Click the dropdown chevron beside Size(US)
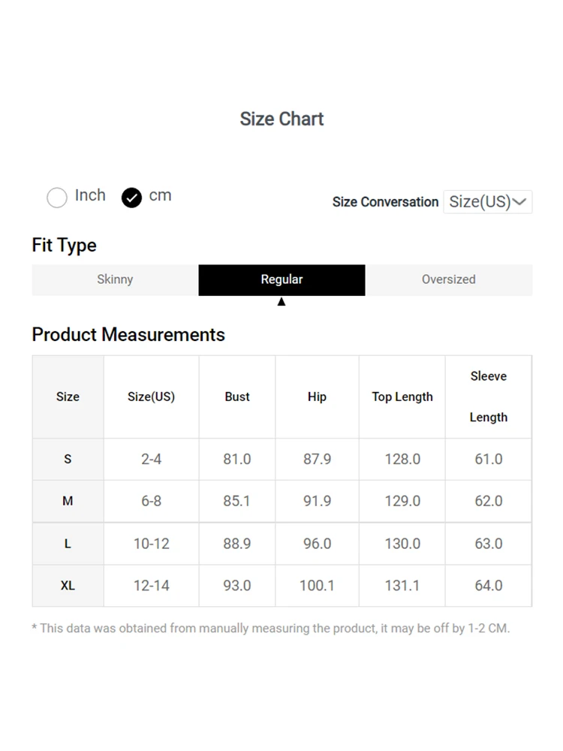The width and height of the screenshot is (563, 751). coord(519,202)
